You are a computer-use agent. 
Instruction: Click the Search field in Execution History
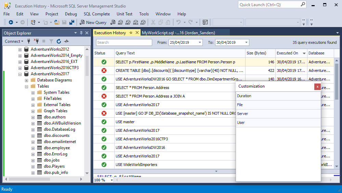pyautogui.click(x=124, y=42)
